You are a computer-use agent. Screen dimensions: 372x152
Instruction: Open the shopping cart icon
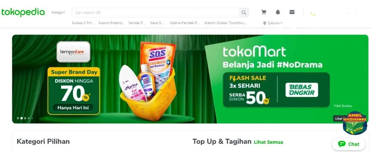coord(264,12)
